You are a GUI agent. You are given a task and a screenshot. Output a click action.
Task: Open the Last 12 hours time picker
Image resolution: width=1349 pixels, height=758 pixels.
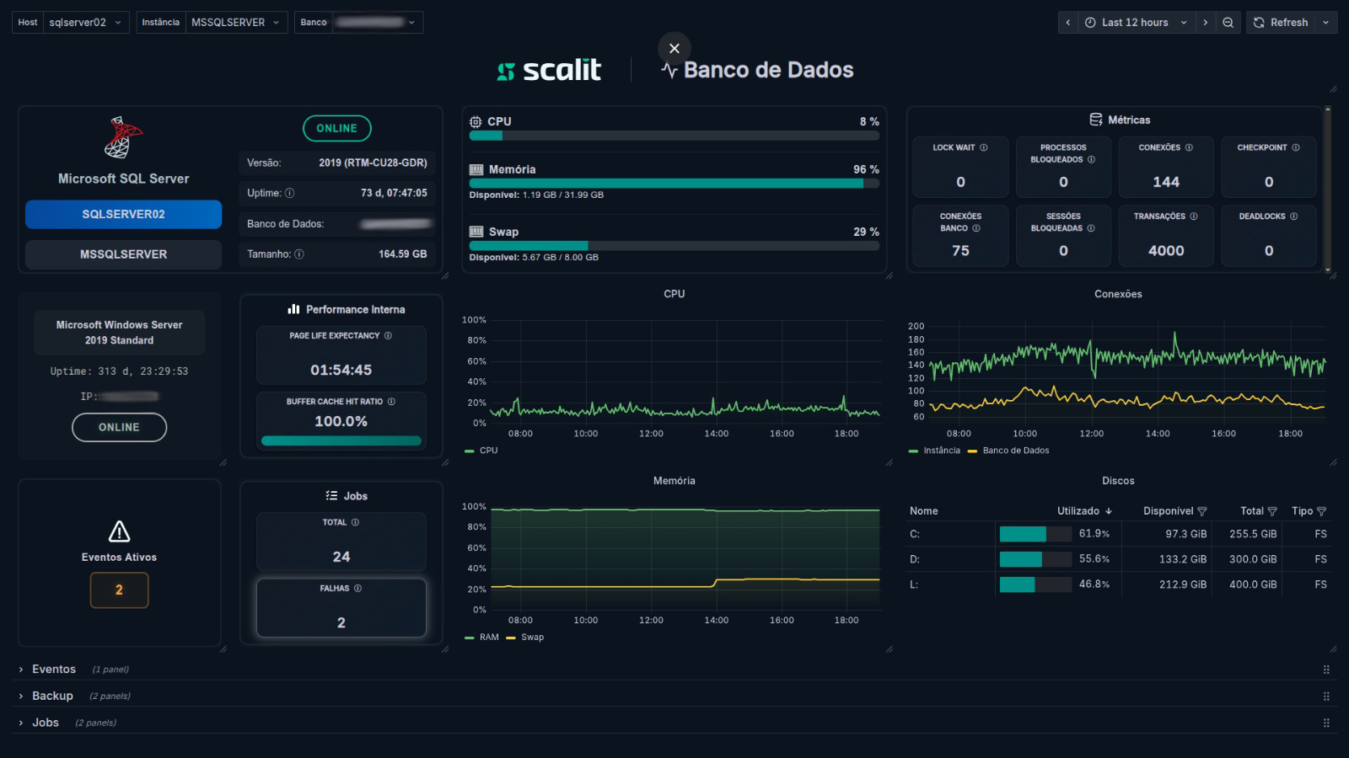tap(1135, 23)
